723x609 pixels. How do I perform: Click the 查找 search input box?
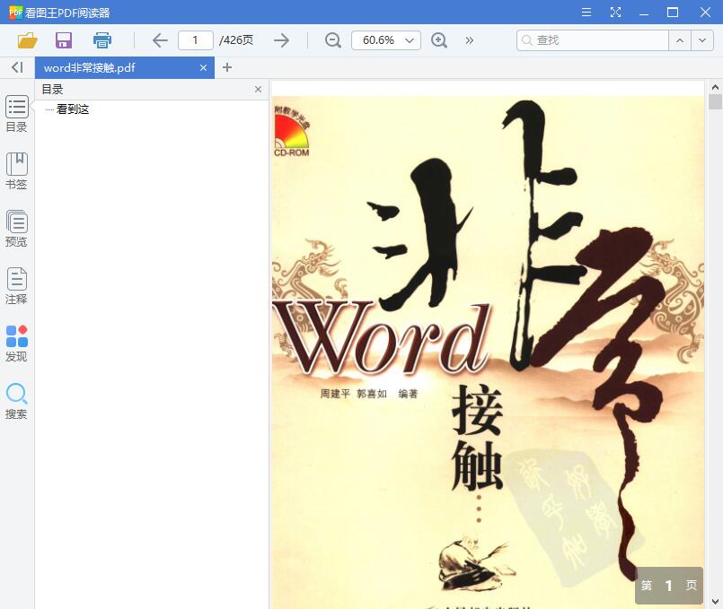(593, 40)
